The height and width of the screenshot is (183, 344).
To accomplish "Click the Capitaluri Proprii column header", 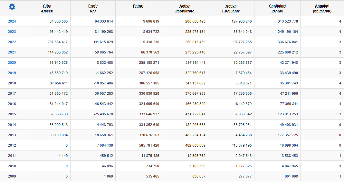I will [x=277, y=8].
